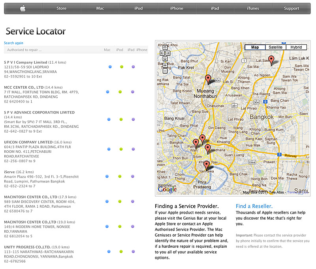316x269 pixels.
Task: Open the iPad navigation item
Action: tap(215, 8)
